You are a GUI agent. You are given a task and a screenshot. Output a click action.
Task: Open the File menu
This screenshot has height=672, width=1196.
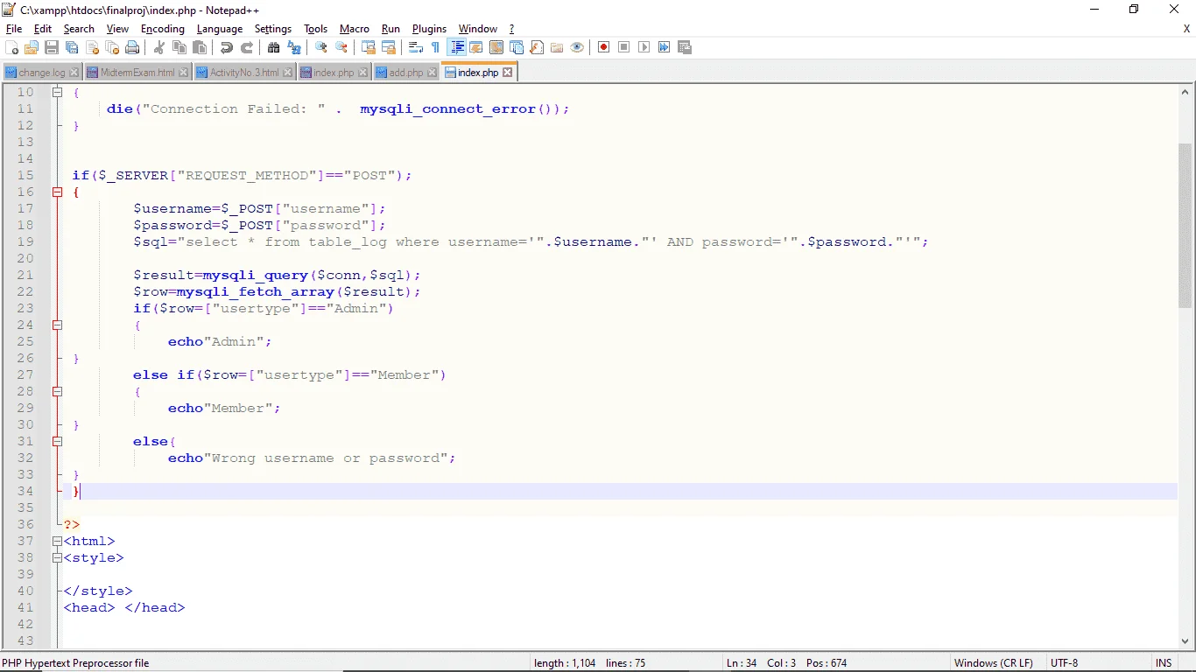point(14,29)
